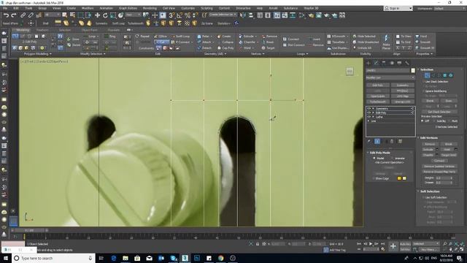Image resolution: width=467 pixels, height=263 pixels.
Task: Open the Hierarchy command panel tab
Action: click(x=384, y=63)
